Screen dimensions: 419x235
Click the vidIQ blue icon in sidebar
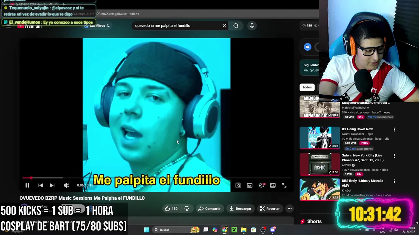coord(307,47)
